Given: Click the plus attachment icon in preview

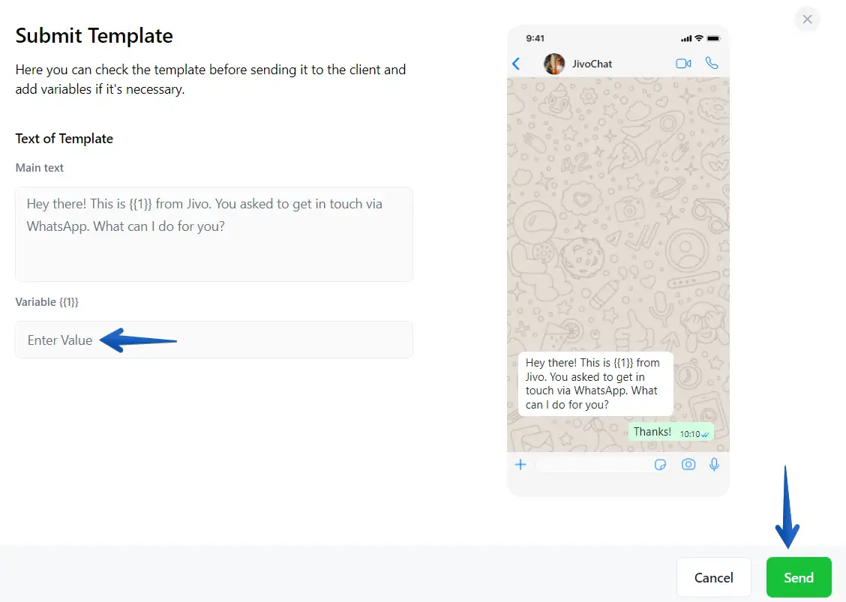Looking at the screenshot, I should (x=520, y=465).
